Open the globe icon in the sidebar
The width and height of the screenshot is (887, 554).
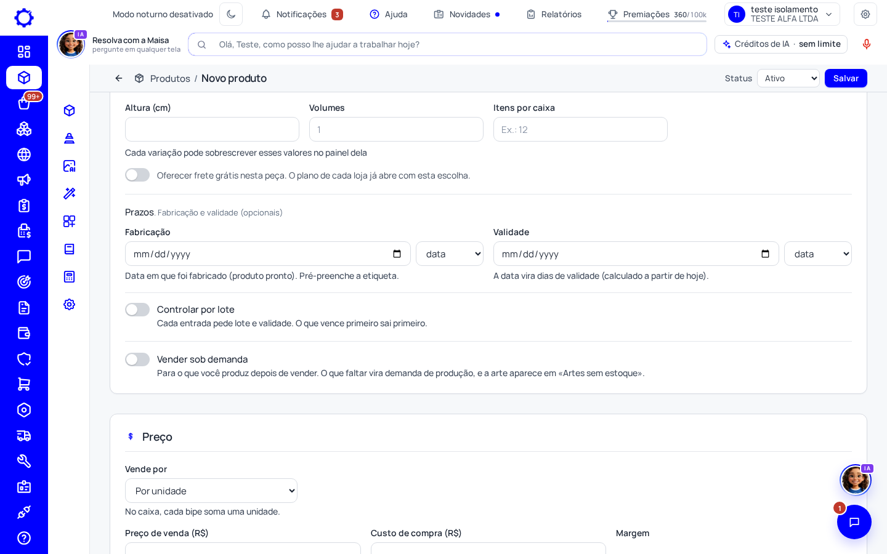(x=24, y=155)
